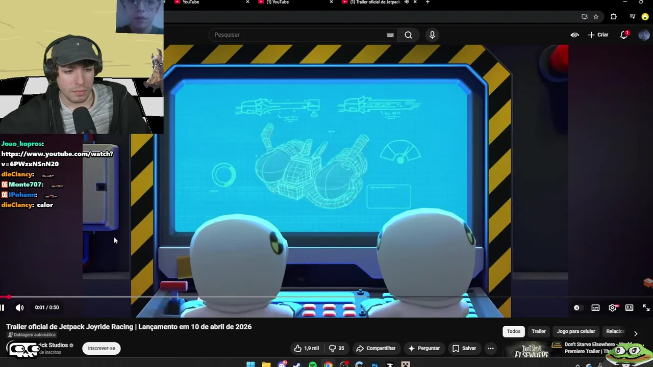Select the Trailer filter chip
Screen dimensions: 653x367
click(x=539, y=331)
